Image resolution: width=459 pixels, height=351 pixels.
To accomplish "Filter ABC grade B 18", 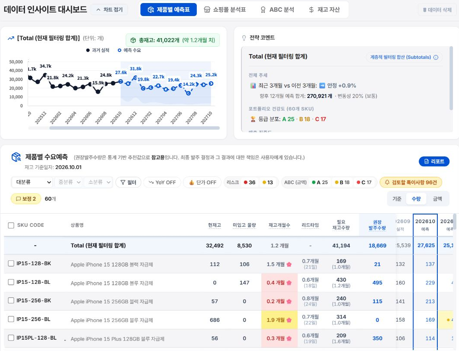I will 342,182.
